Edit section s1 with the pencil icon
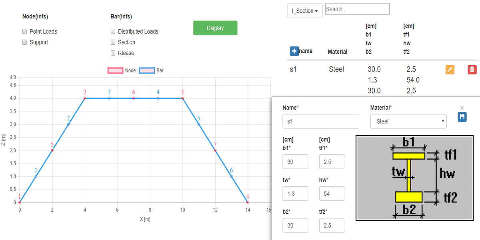Viewport: 480px width, 240px height. (x=450, y=70)
